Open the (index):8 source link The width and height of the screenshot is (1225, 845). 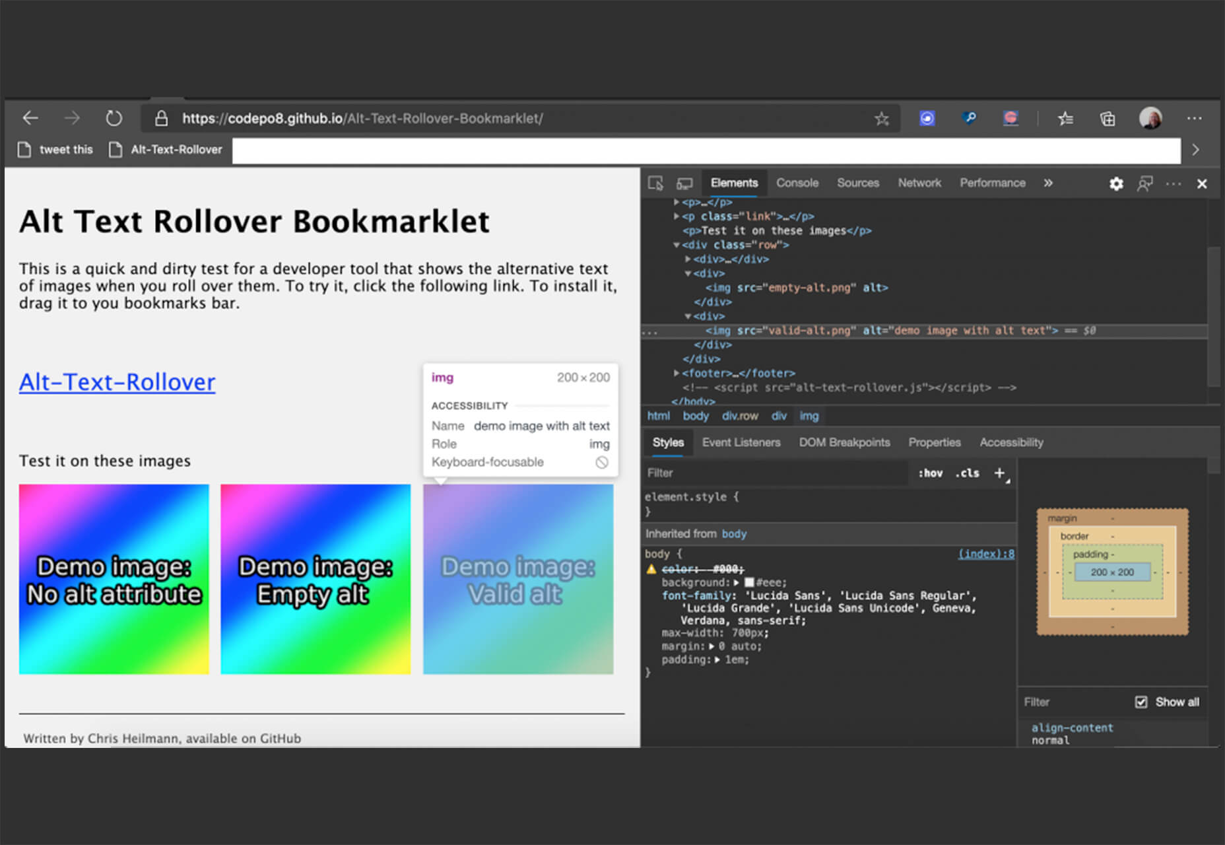tap(986, 554)
